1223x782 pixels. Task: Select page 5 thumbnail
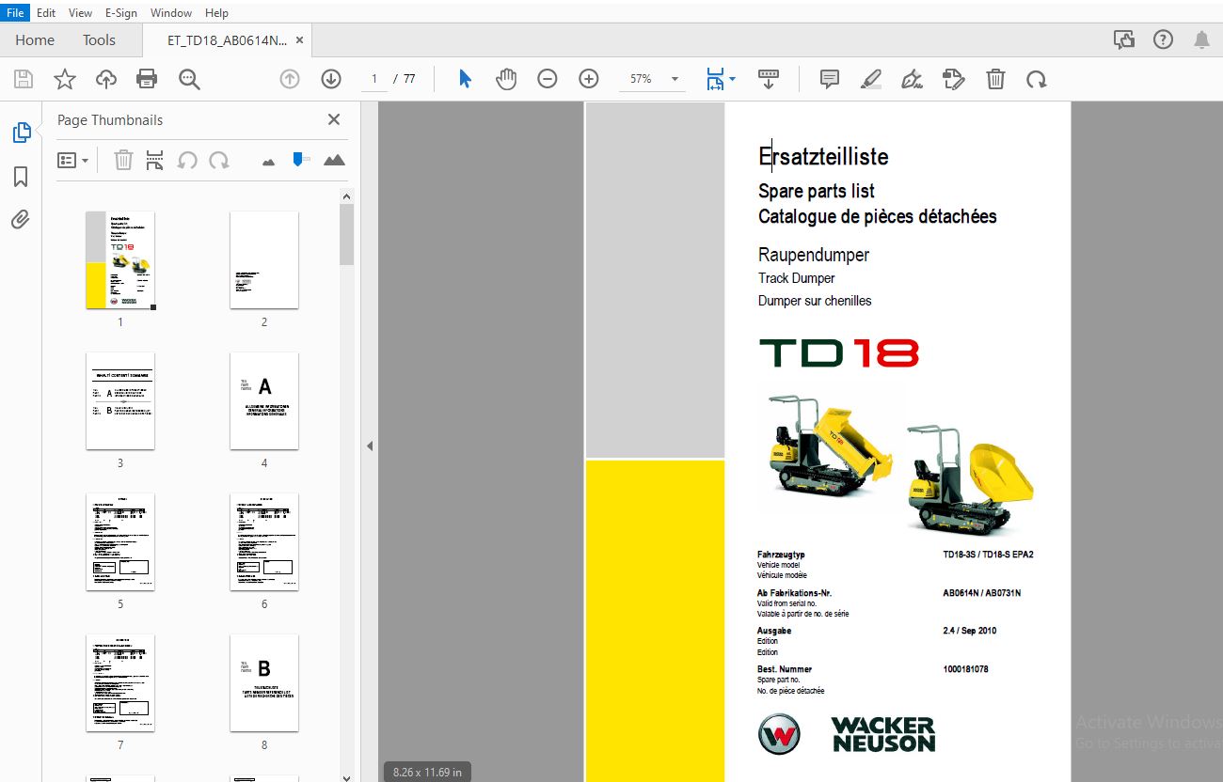pyautogui.click(x=120, y=542)
